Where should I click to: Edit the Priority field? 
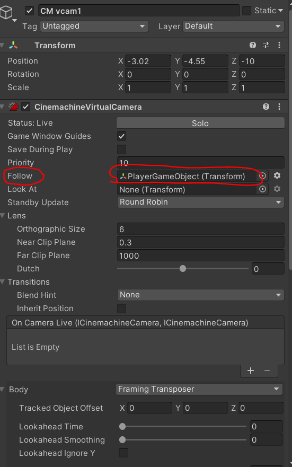(201, 163)
